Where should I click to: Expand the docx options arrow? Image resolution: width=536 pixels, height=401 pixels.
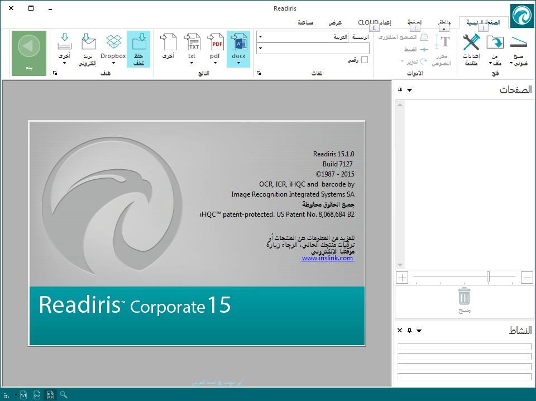click(x=238, y=63)
